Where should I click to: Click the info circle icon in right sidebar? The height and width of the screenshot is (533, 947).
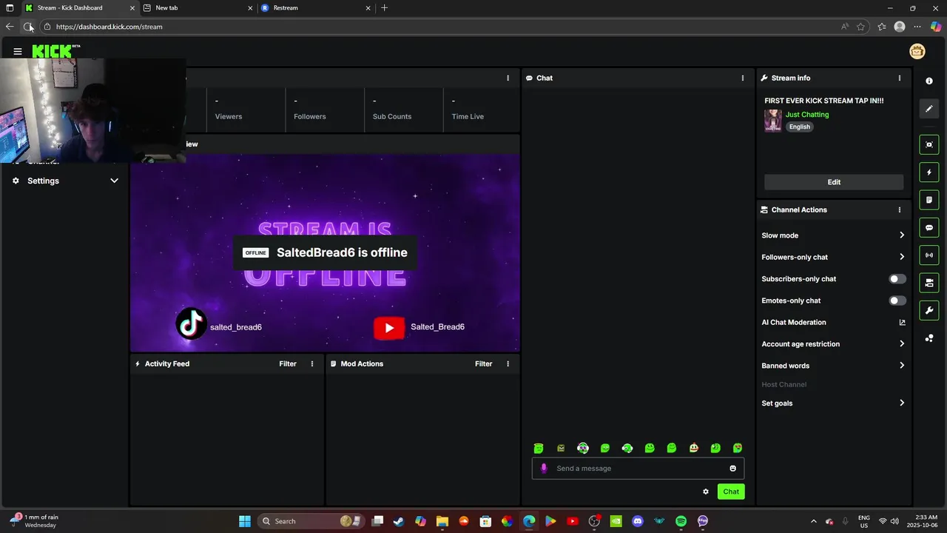[x=929, y=81]
